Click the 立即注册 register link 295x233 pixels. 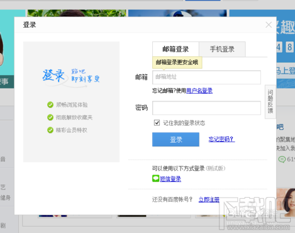[209, 199]
